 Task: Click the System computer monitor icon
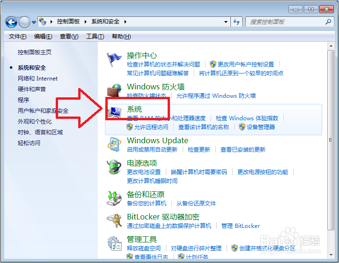click(115, 112)
